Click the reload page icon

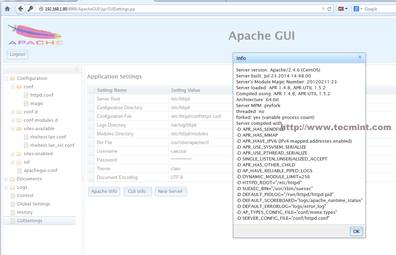tap(329, 9)
